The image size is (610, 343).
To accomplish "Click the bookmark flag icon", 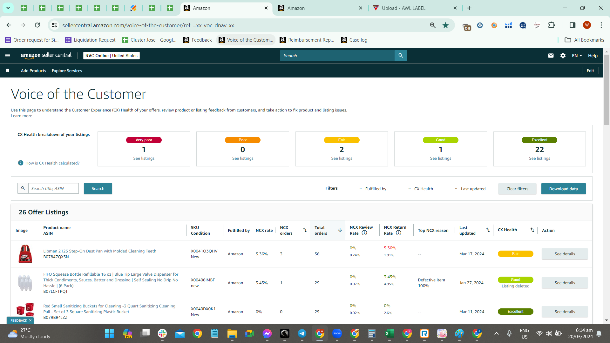I will click(x=8, y=71).
